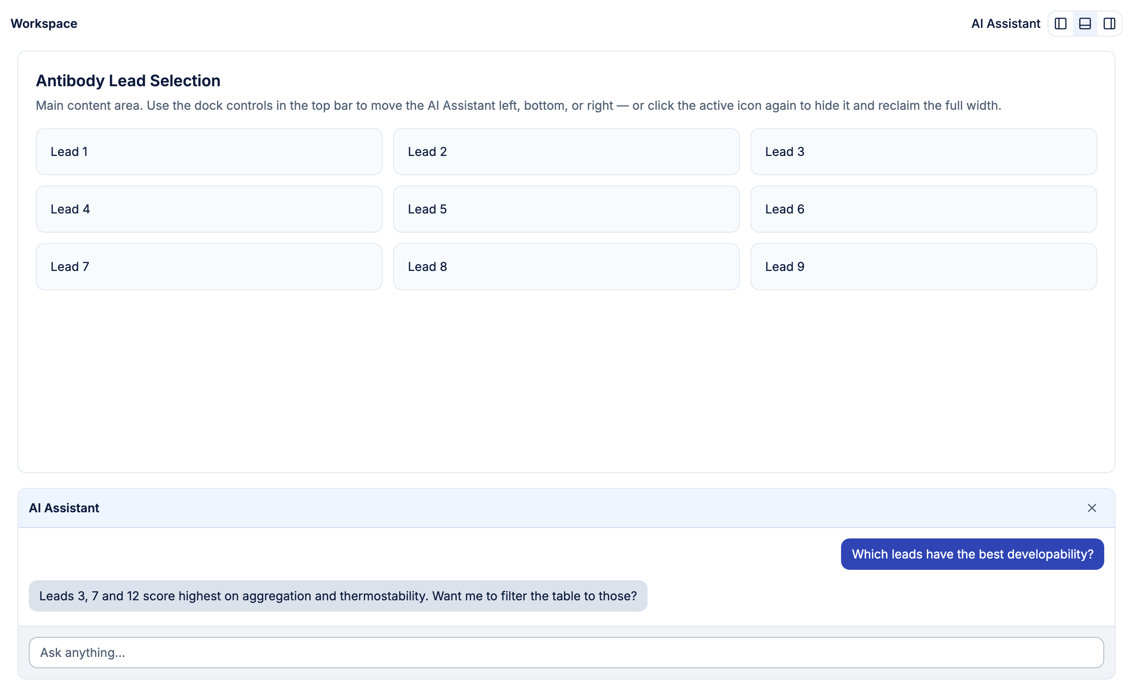
Task: Click the 'Which leads have the best developability?' message
Action: point(972,554)
